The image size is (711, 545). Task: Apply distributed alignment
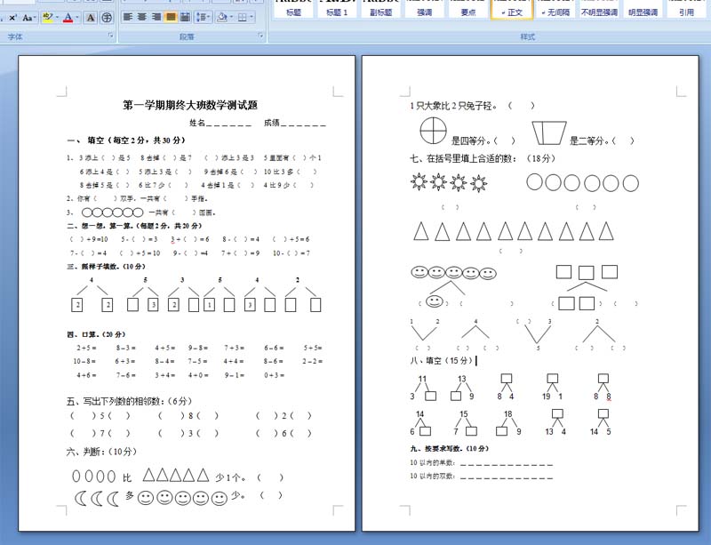click(x=185, y=17)
